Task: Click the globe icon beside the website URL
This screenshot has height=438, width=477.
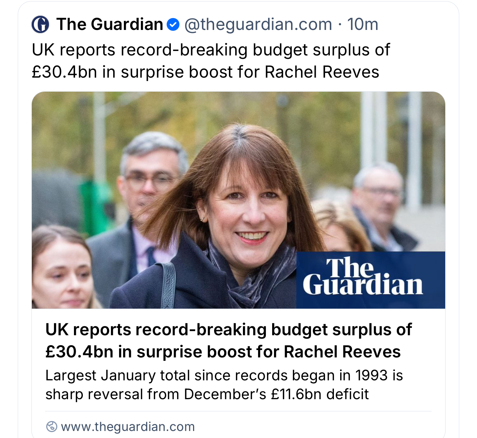Action: (x=51, y=427)
